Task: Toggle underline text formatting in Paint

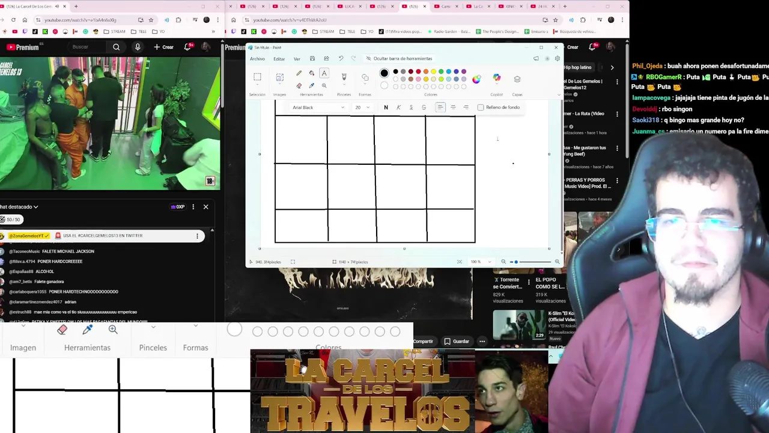Action: click(x=411, y=108)
